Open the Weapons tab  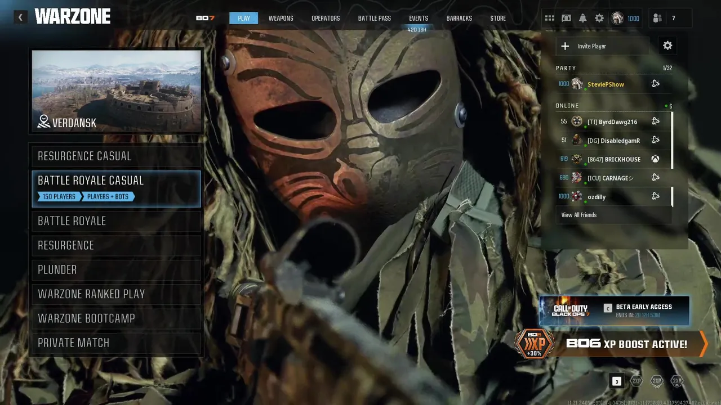click(281, 18)
